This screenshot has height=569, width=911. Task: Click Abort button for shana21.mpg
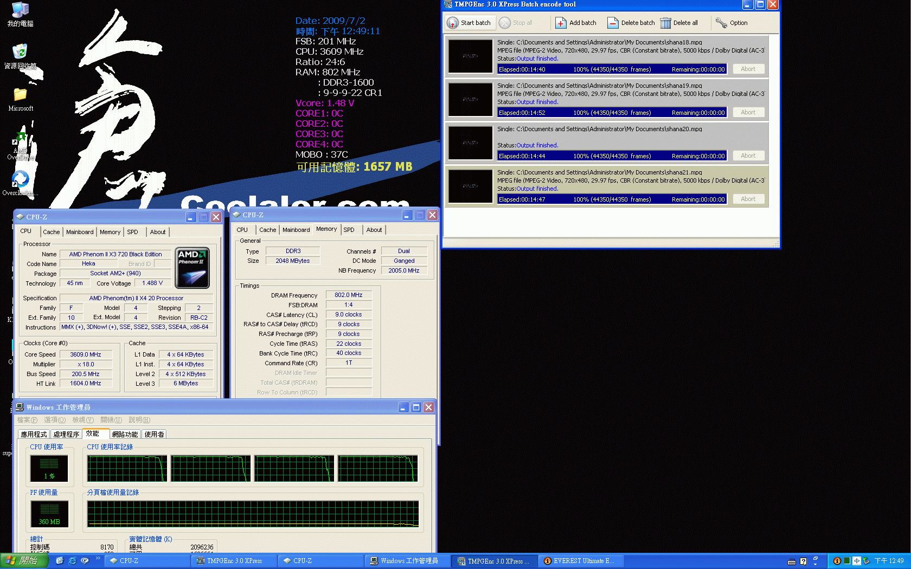click(748, 199)
